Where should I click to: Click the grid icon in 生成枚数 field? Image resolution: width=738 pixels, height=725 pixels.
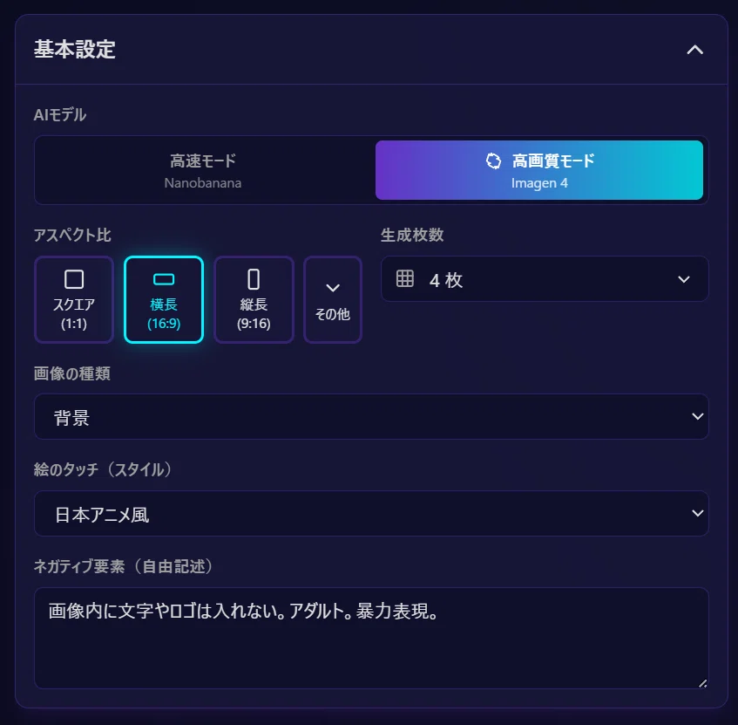point(405,278)
